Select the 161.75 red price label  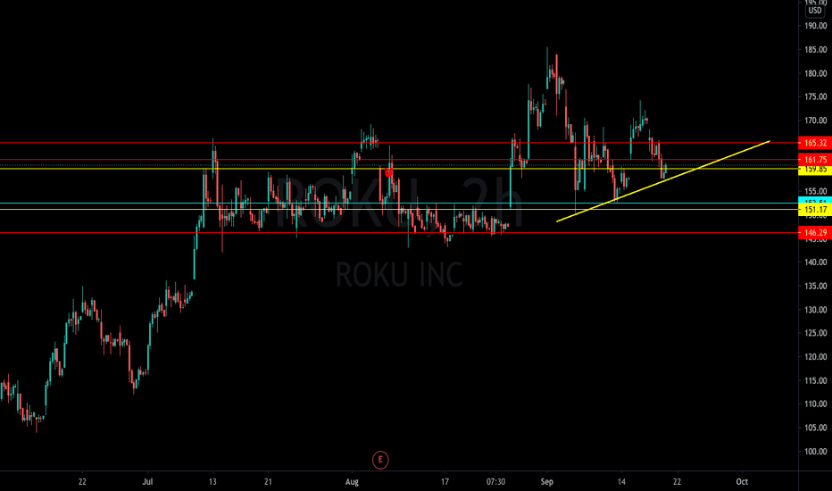815,159
